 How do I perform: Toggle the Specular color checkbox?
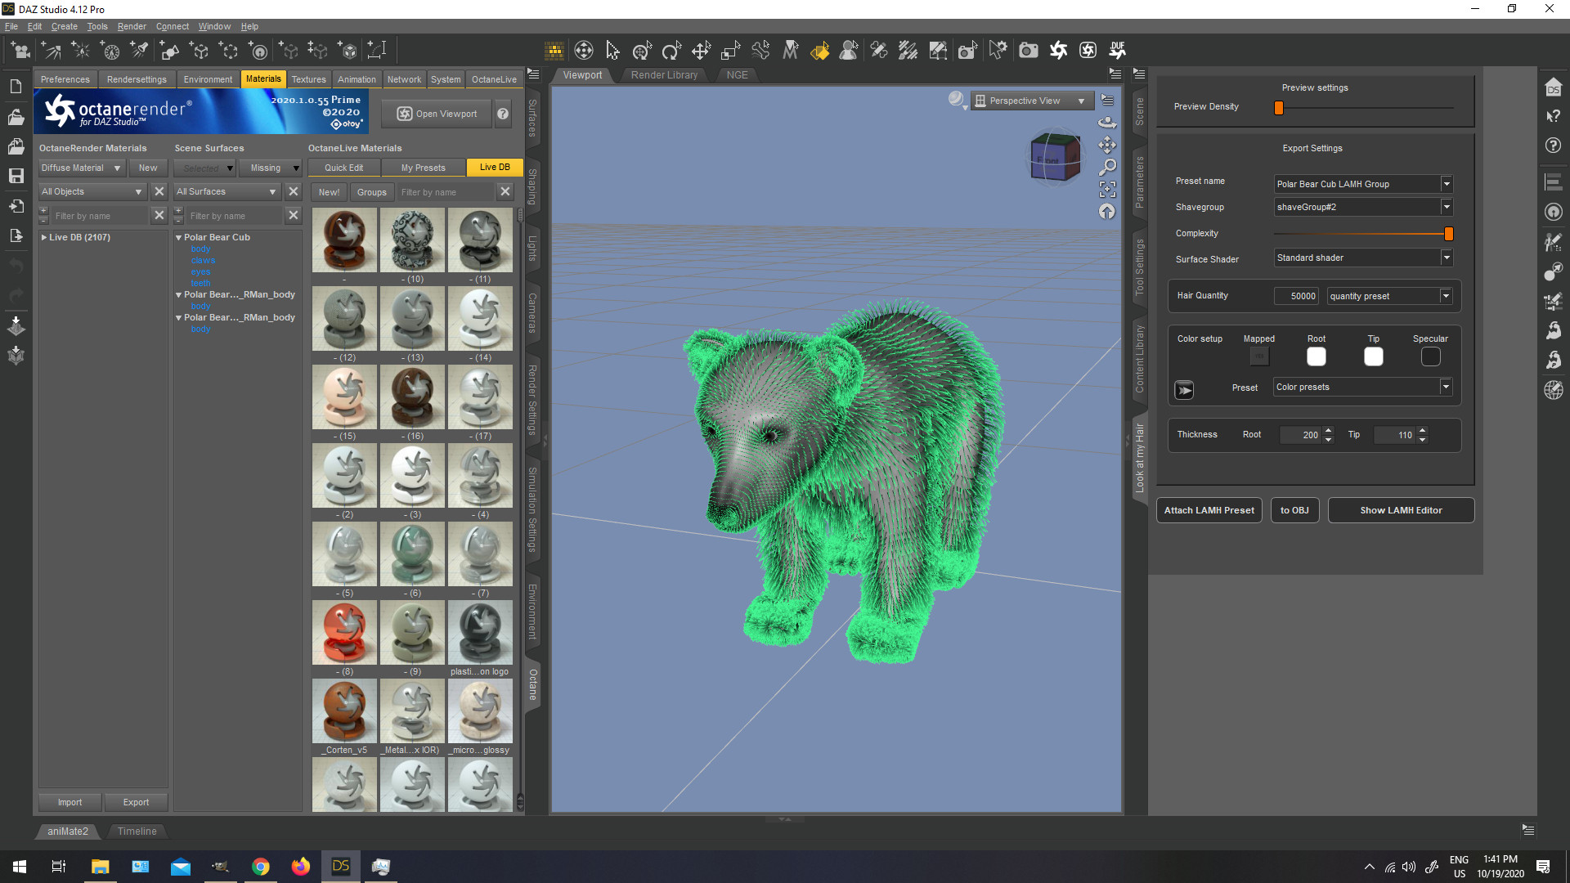point(1430,356)
